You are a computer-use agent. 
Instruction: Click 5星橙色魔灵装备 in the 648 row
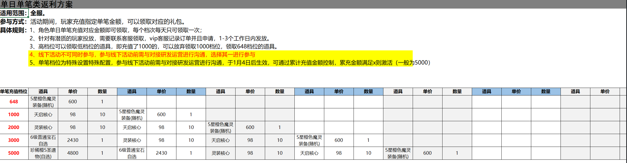pos(43,102)
